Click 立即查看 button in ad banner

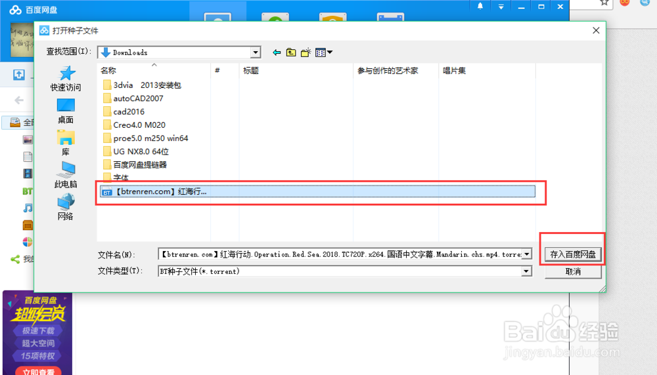point(38,371)
